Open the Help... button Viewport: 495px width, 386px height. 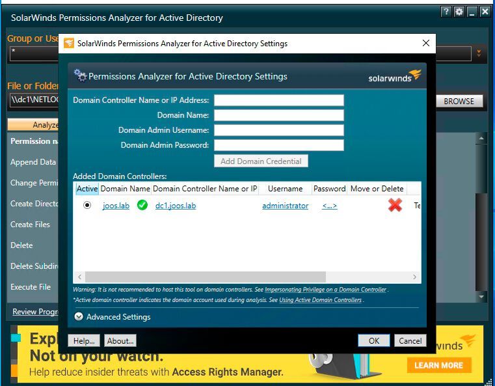(x=84, y=341)
